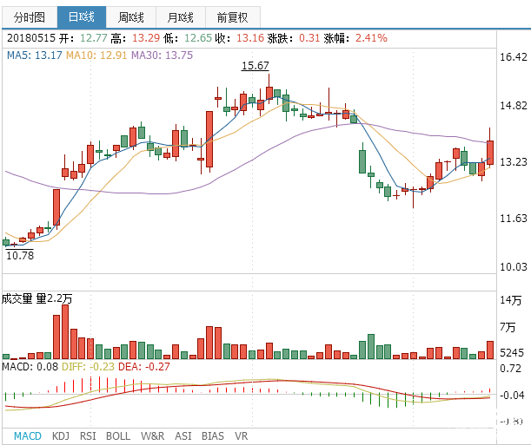Click the MA5: 13.17 legend
The width and height of the screenshot is (531, 445).
point(35,55)
